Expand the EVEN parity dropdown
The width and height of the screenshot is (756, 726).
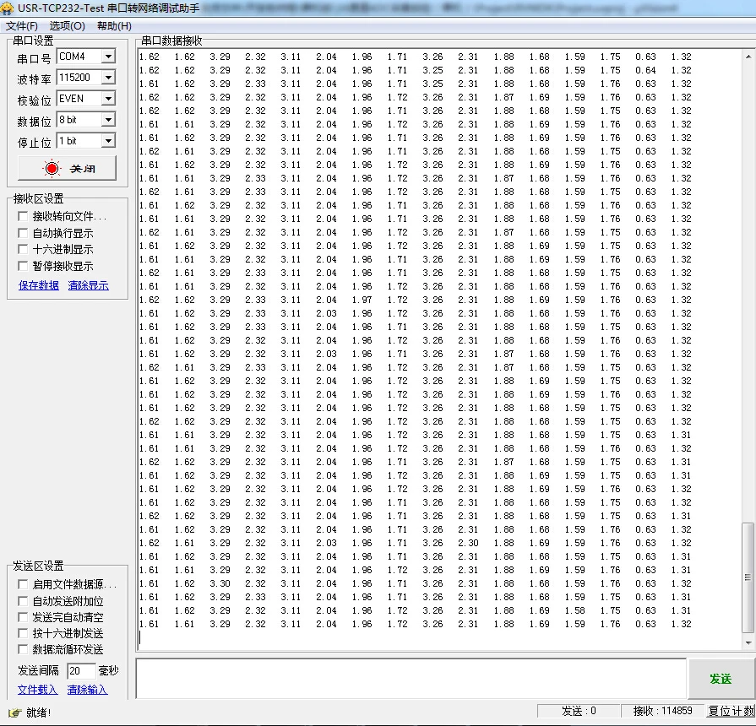pyautogui.click(x=108, y=98)
